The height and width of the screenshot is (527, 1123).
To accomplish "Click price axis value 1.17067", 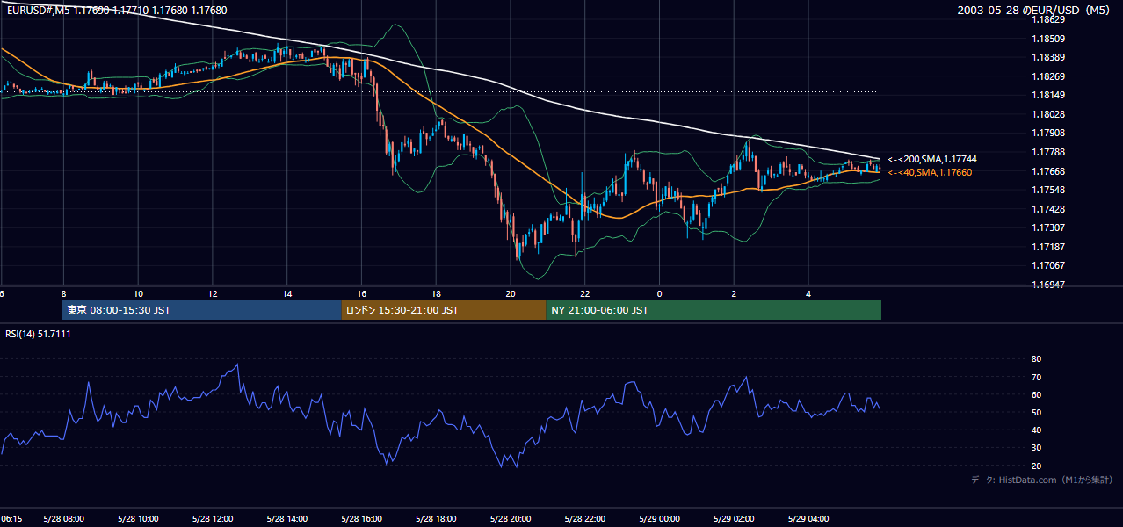I will click(1048, 265).
